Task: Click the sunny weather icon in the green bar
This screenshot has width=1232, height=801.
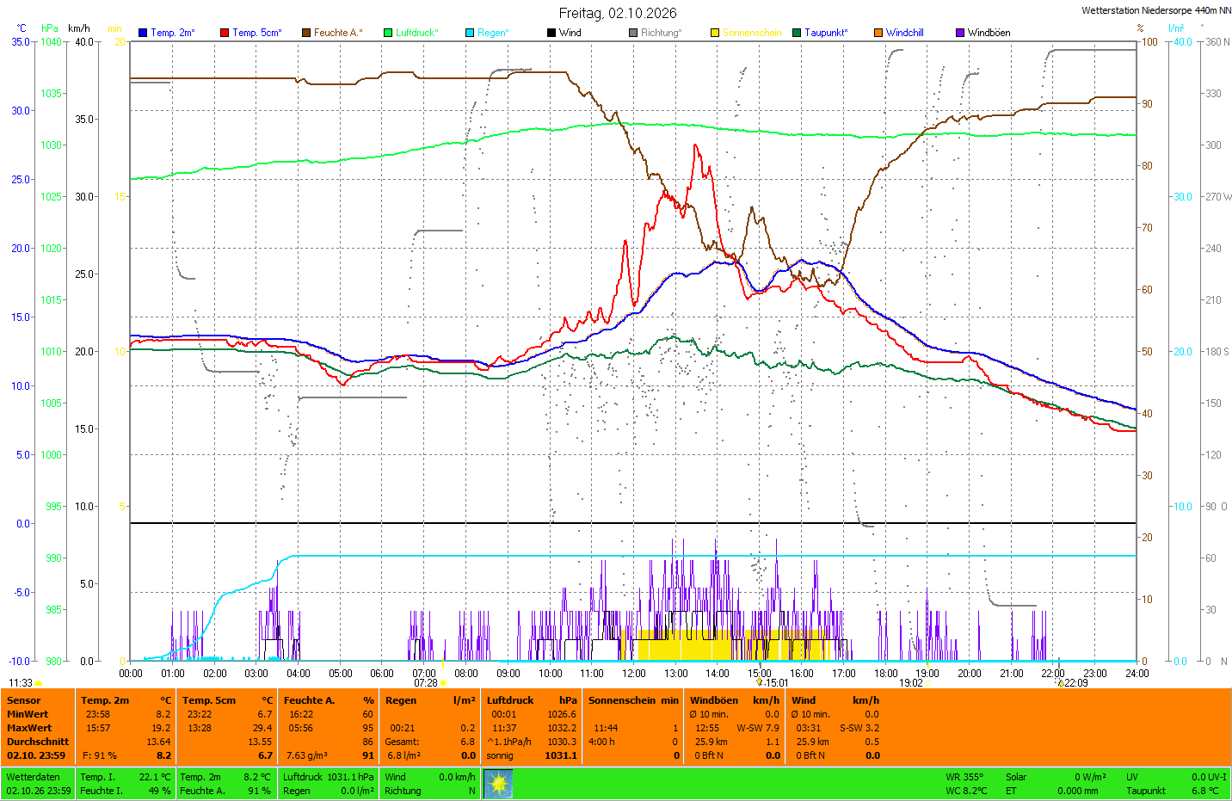Action: (499, 784)
